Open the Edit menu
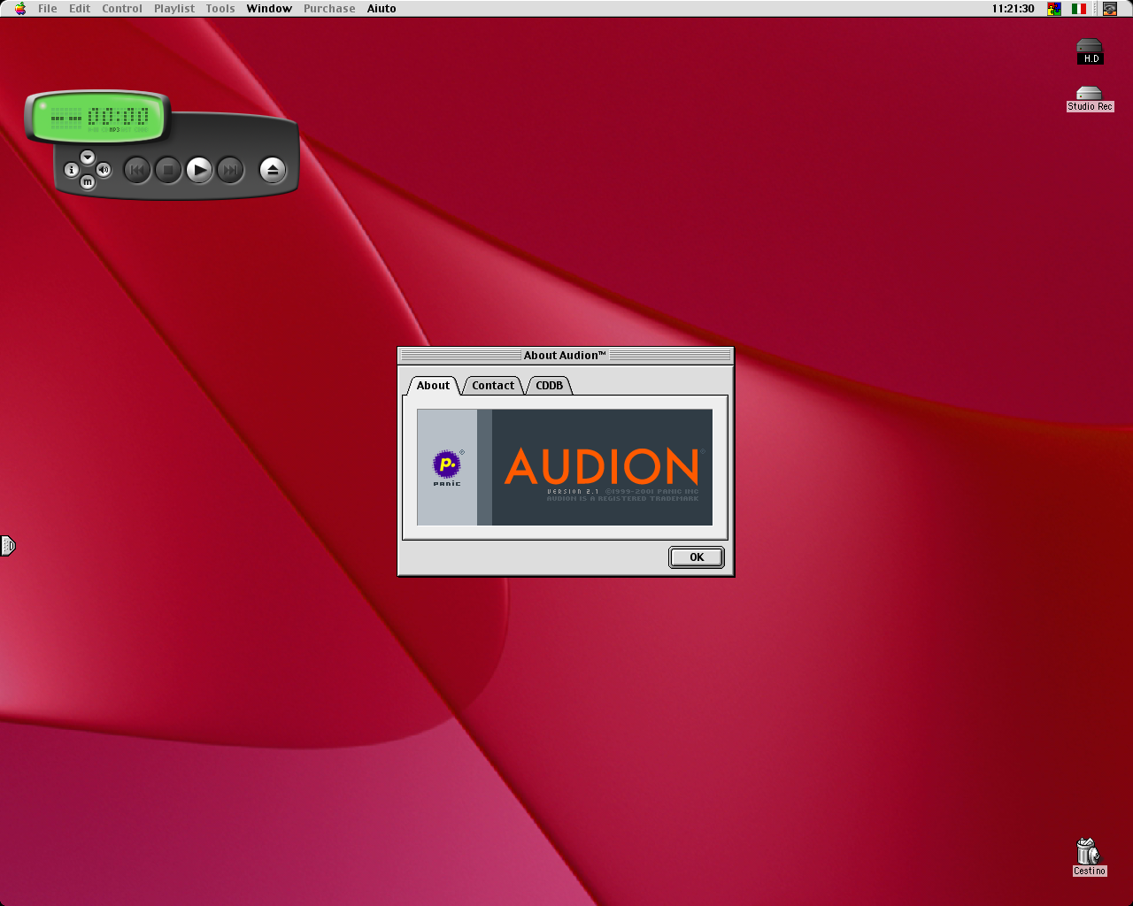Viewport: 1133px width, 906px height. coord(80,8)
